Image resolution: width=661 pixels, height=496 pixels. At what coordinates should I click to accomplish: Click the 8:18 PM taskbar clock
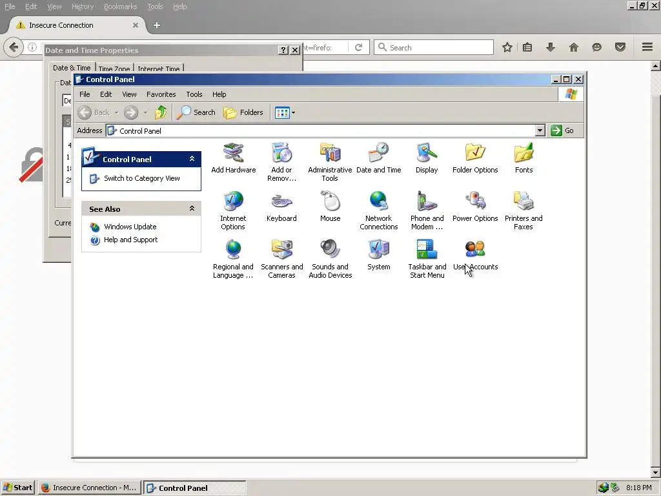pyautogui.click(x=638, y=488)
